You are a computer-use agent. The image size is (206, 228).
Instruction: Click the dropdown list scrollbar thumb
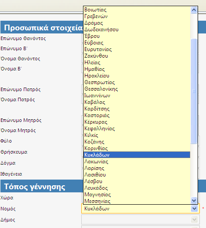[194, 91]
